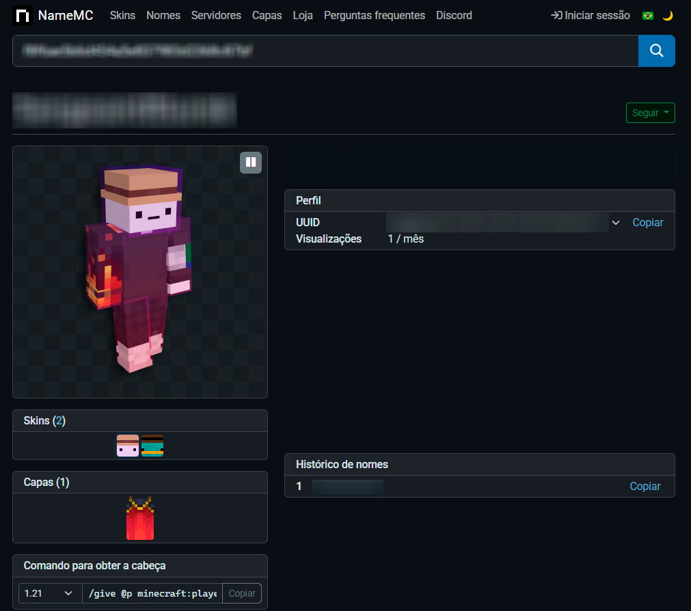Click Iniciar sessão login link
The height and width of the screenshot is (611, 691).
pyautogui.click(x=591, y=16)
